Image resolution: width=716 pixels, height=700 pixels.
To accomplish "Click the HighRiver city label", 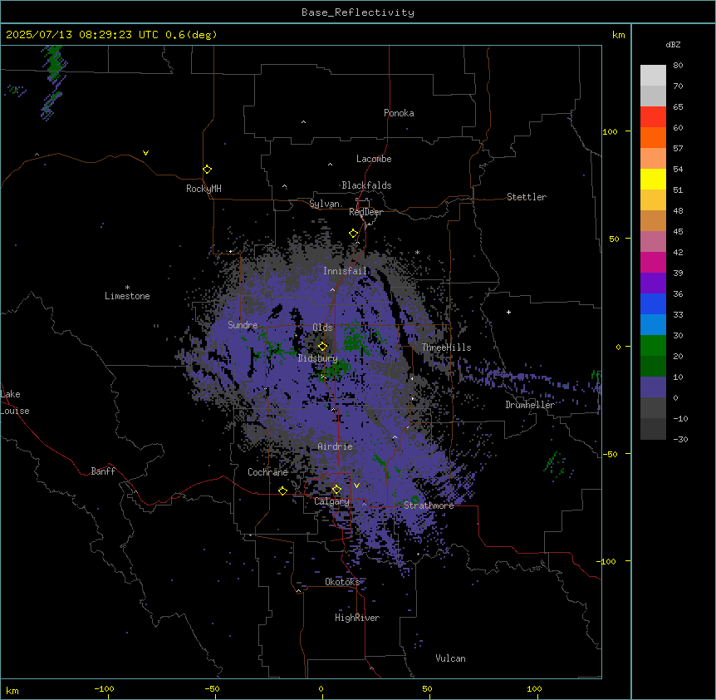I will [x=357, y=618].
